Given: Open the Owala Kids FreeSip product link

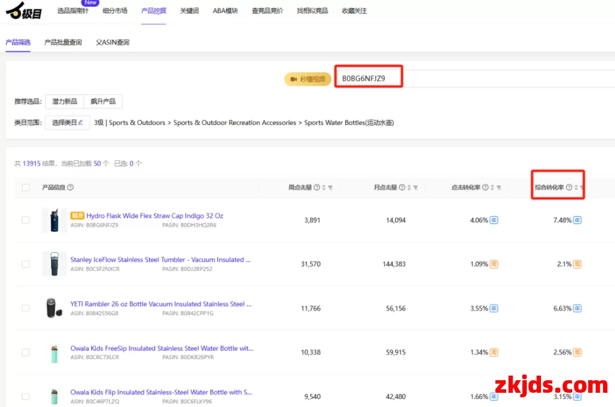Looking at the screenshot, I should (x=162, y=348).
